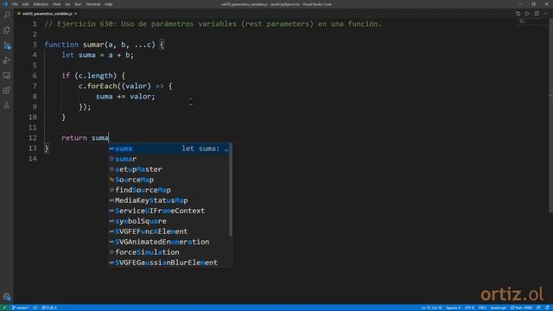Open the File menu
This screenshot has height=311, width=553.
(x=15, y=4)
